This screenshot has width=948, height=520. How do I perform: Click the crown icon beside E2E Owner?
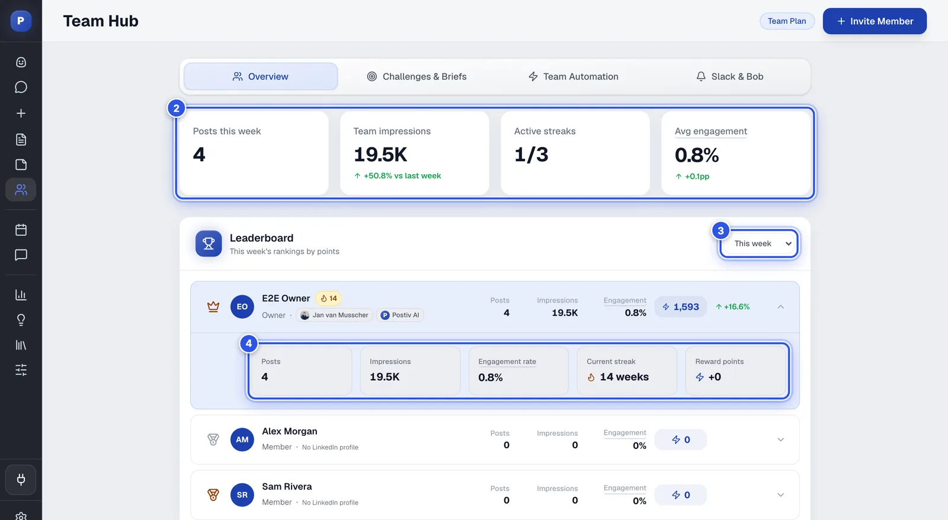[x=213, y=307]
